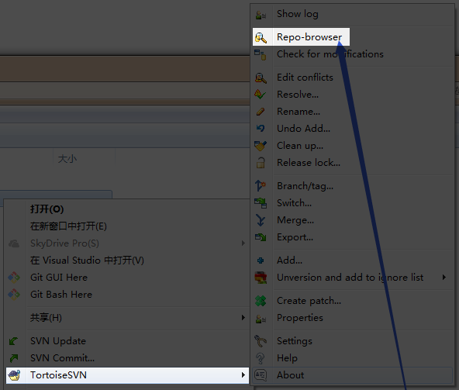Image resolution: width=459 pixels, height=390 pixels.
Task: Click the Show log icon
Action: tap(261, 15)
